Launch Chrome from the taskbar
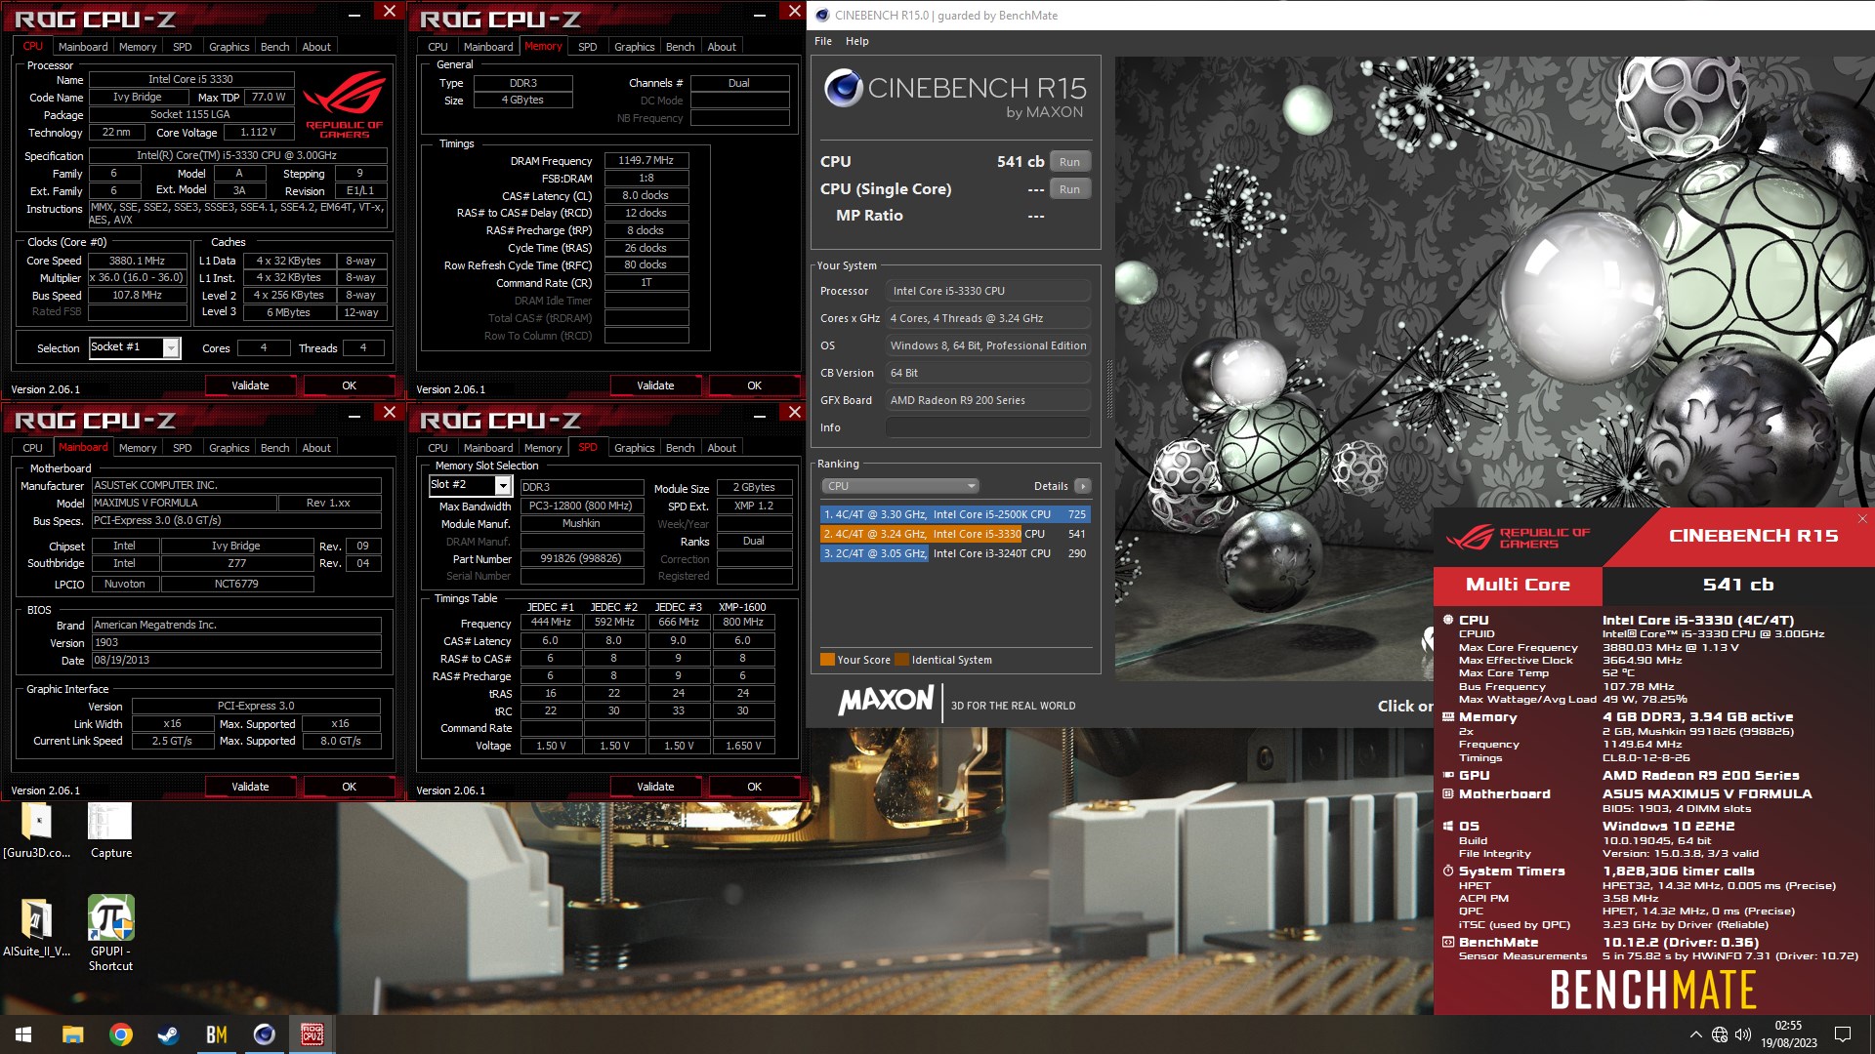 tap(120, 1034)
